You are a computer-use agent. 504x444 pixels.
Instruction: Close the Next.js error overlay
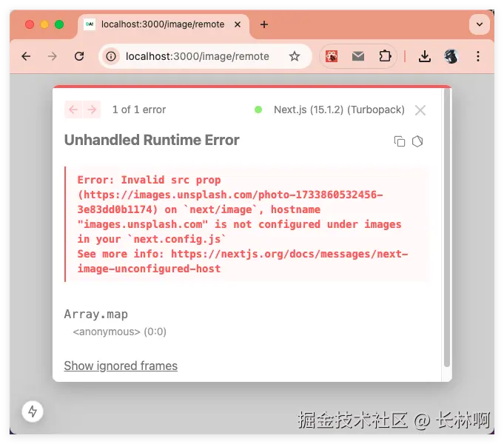click(420, 110)
